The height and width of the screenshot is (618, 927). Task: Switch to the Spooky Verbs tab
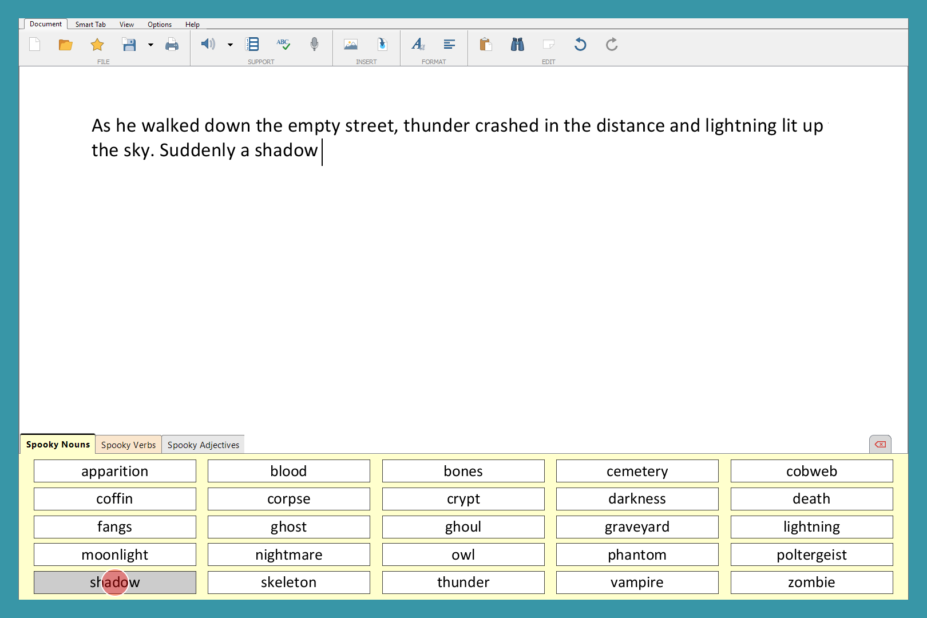pyautogui.click(x=128, y=445)
